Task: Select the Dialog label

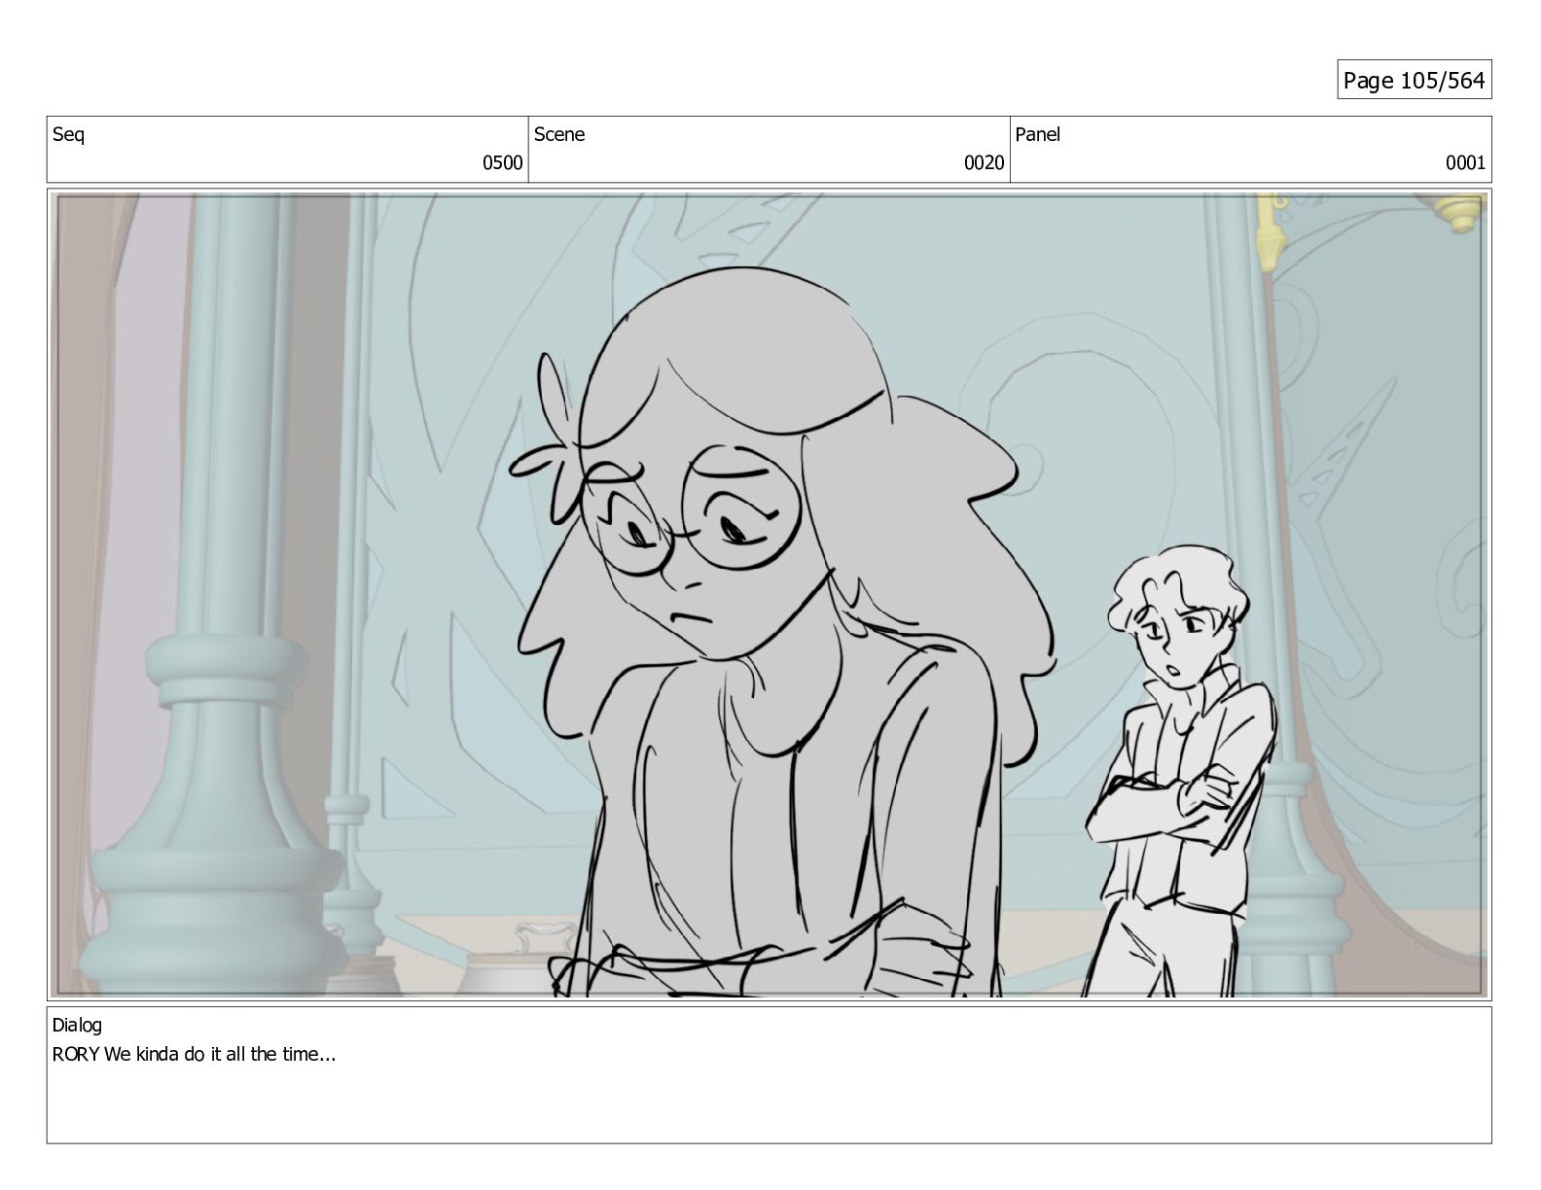Action: click(x=77, y=1025)
